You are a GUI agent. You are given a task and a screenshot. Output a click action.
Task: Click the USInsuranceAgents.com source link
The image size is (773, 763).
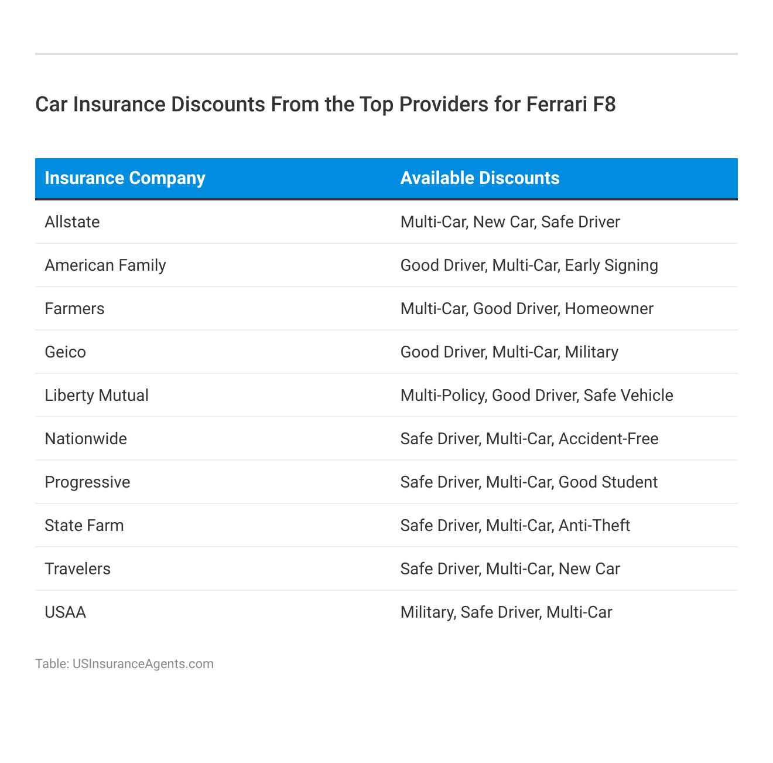[143, 664]
